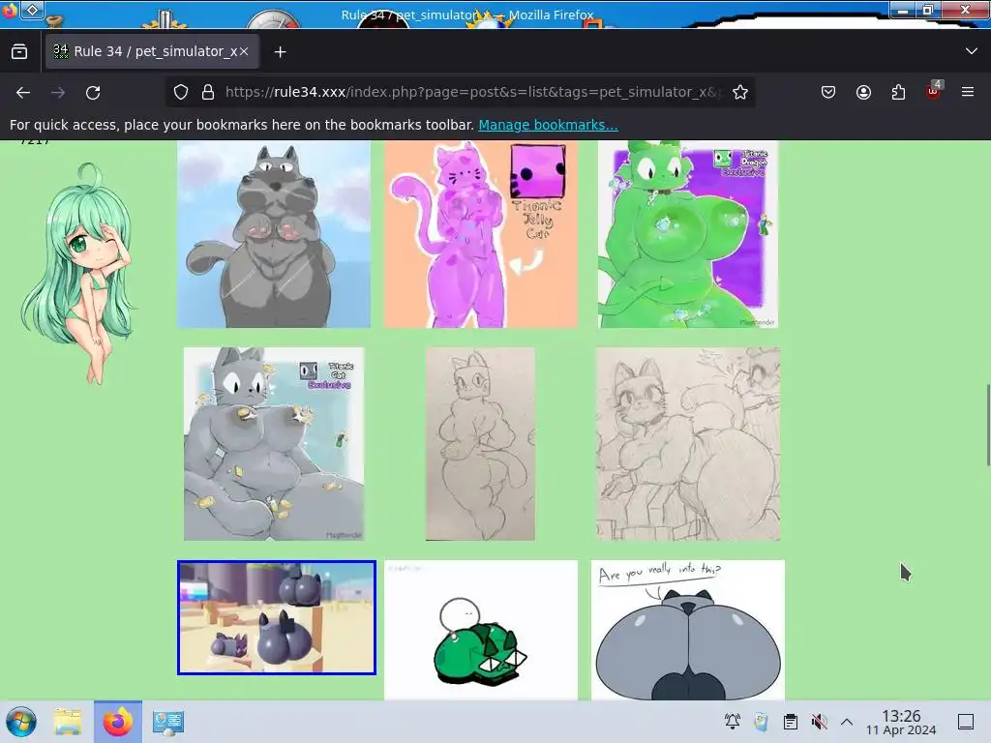
Task: Open the clipboard tray icon
Action: tap(790, 722)
